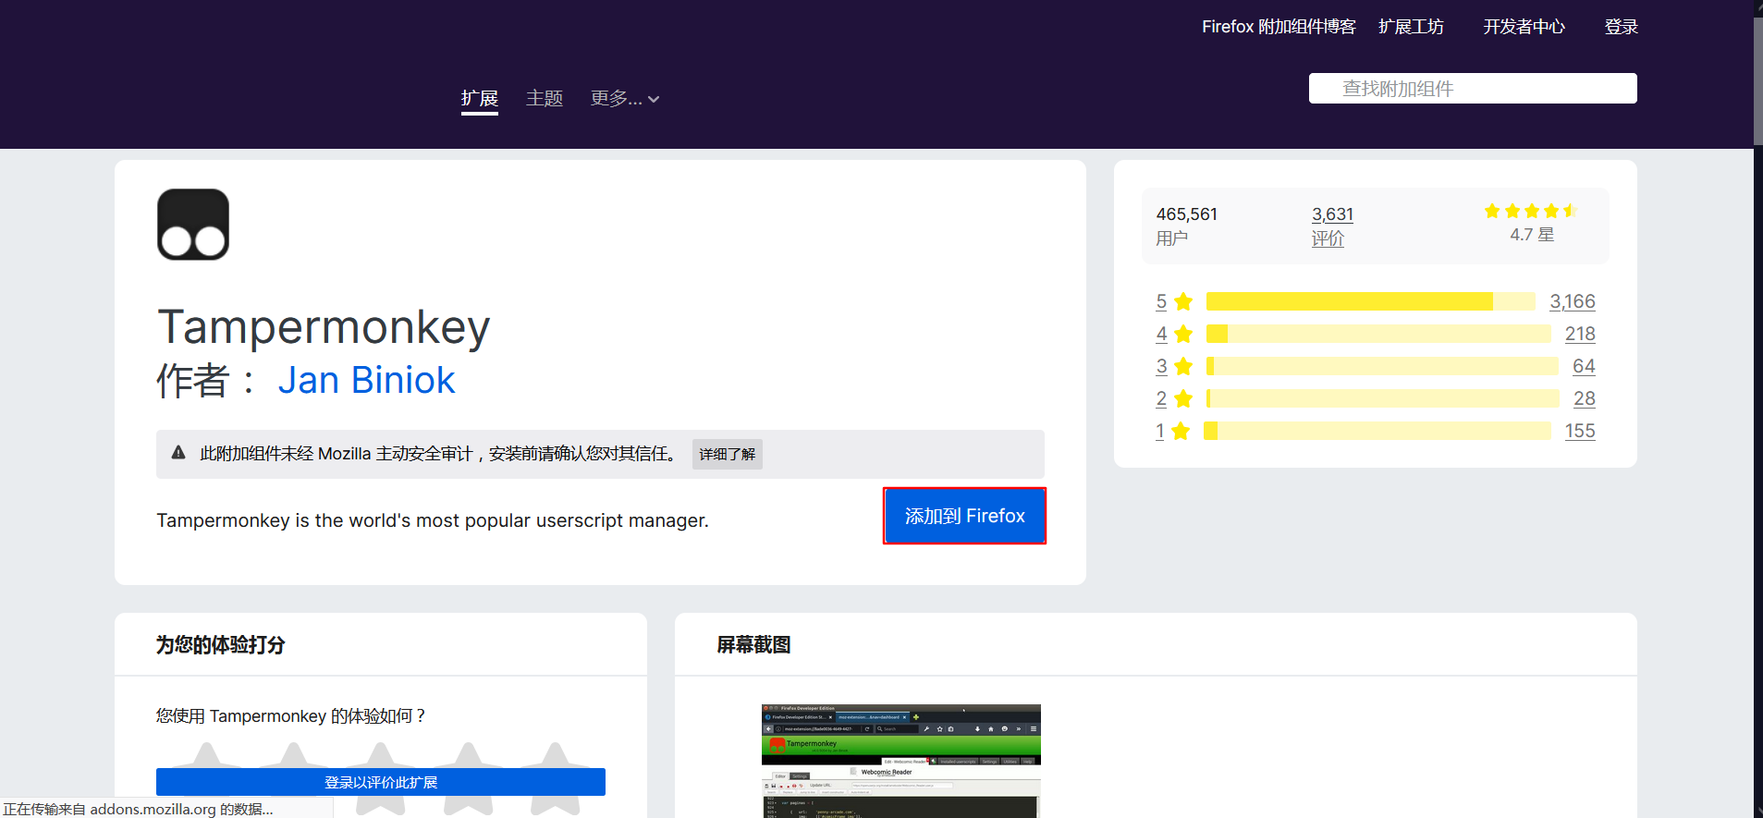Click the 4.7 star rating icons

pos(1531,211)
